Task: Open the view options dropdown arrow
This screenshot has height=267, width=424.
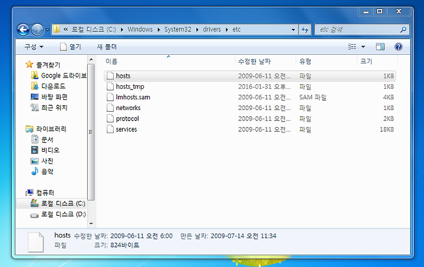Action: [363, 46]
